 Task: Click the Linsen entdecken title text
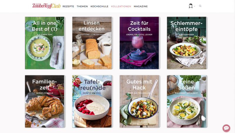[92, 26]
